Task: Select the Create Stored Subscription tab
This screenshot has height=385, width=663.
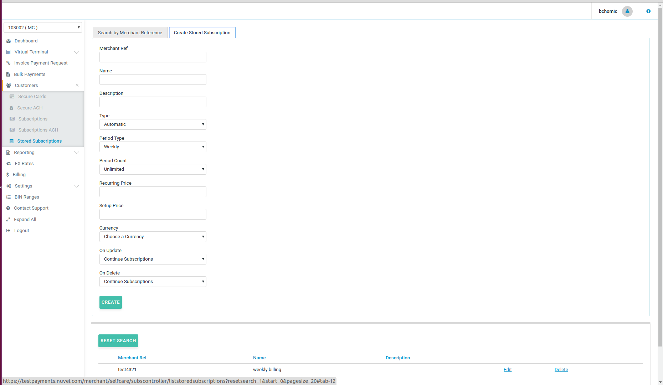Action: (202, 33)
